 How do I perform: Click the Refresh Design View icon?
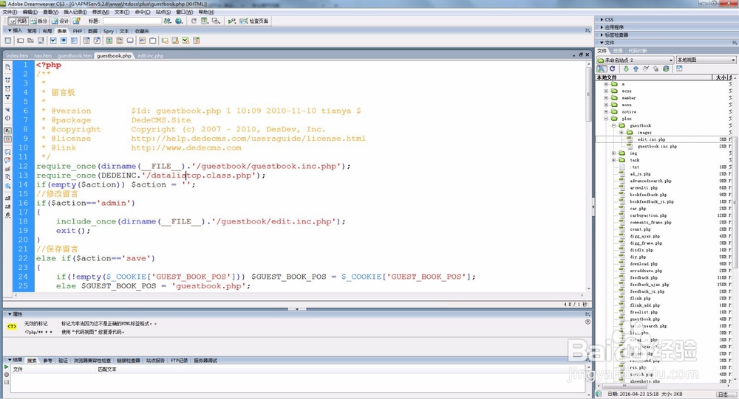point(194,21)
